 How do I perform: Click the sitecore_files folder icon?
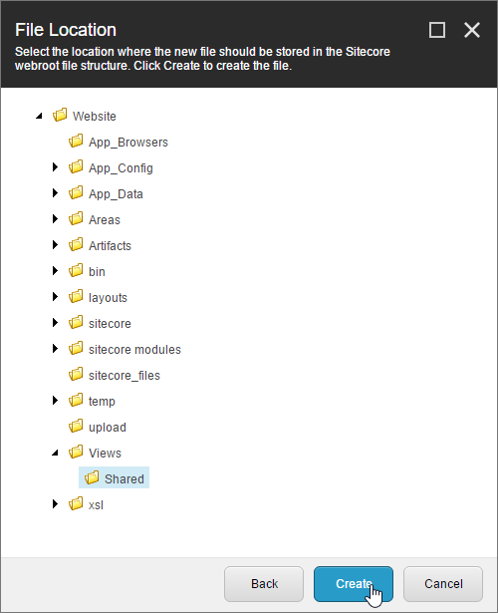76,374
